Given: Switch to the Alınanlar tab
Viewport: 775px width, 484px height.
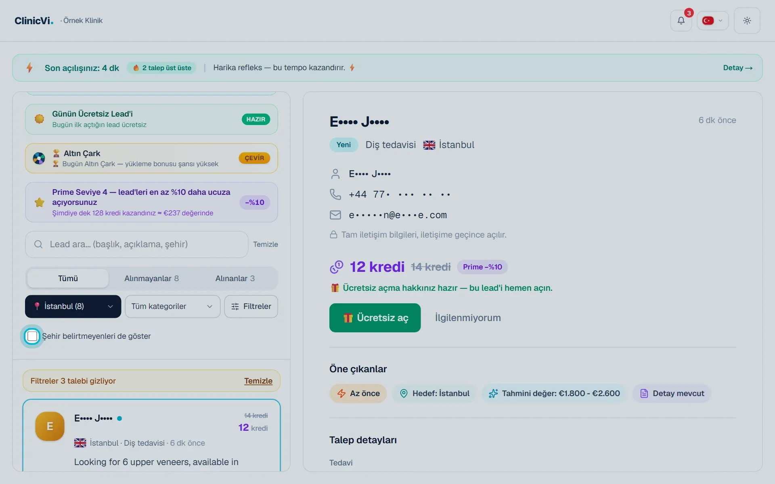Looking at the screenshot, I should click(235, 279).
